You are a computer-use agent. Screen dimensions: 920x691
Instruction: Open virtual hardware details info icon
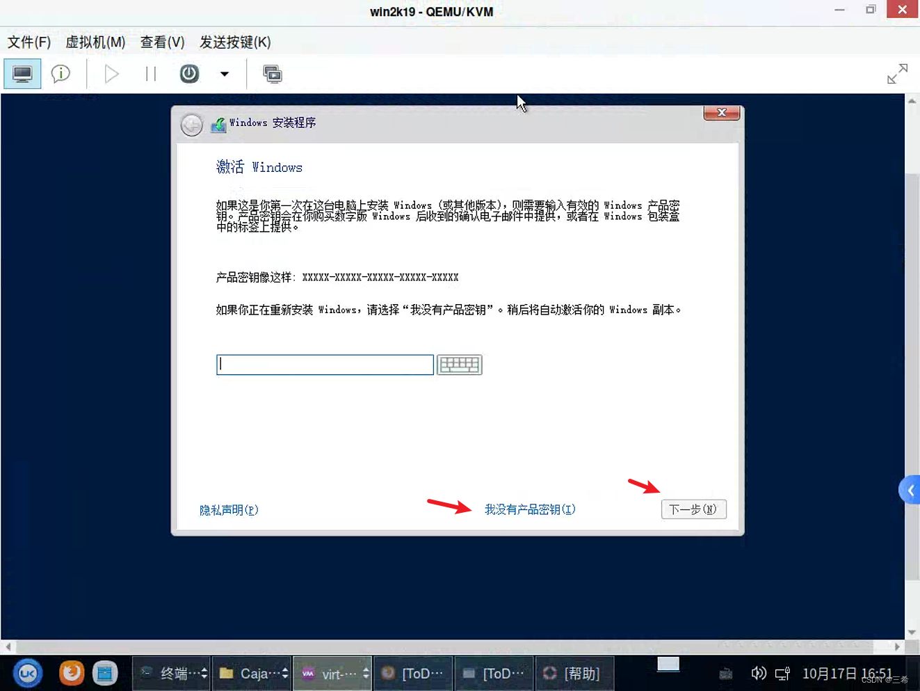[60, 74]
